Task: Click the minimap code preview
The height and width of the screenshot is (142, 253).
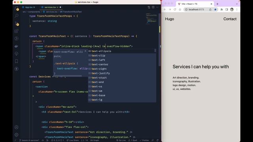Action: [151, 19]
